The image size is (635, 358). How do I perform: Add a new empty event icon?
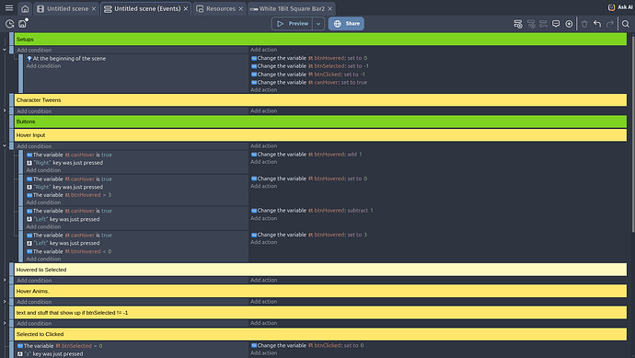[x=518, y=24]
